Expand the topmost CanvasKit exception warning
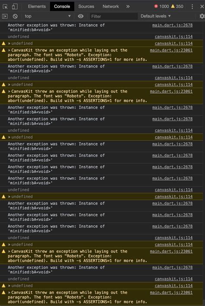 [10, 50]
